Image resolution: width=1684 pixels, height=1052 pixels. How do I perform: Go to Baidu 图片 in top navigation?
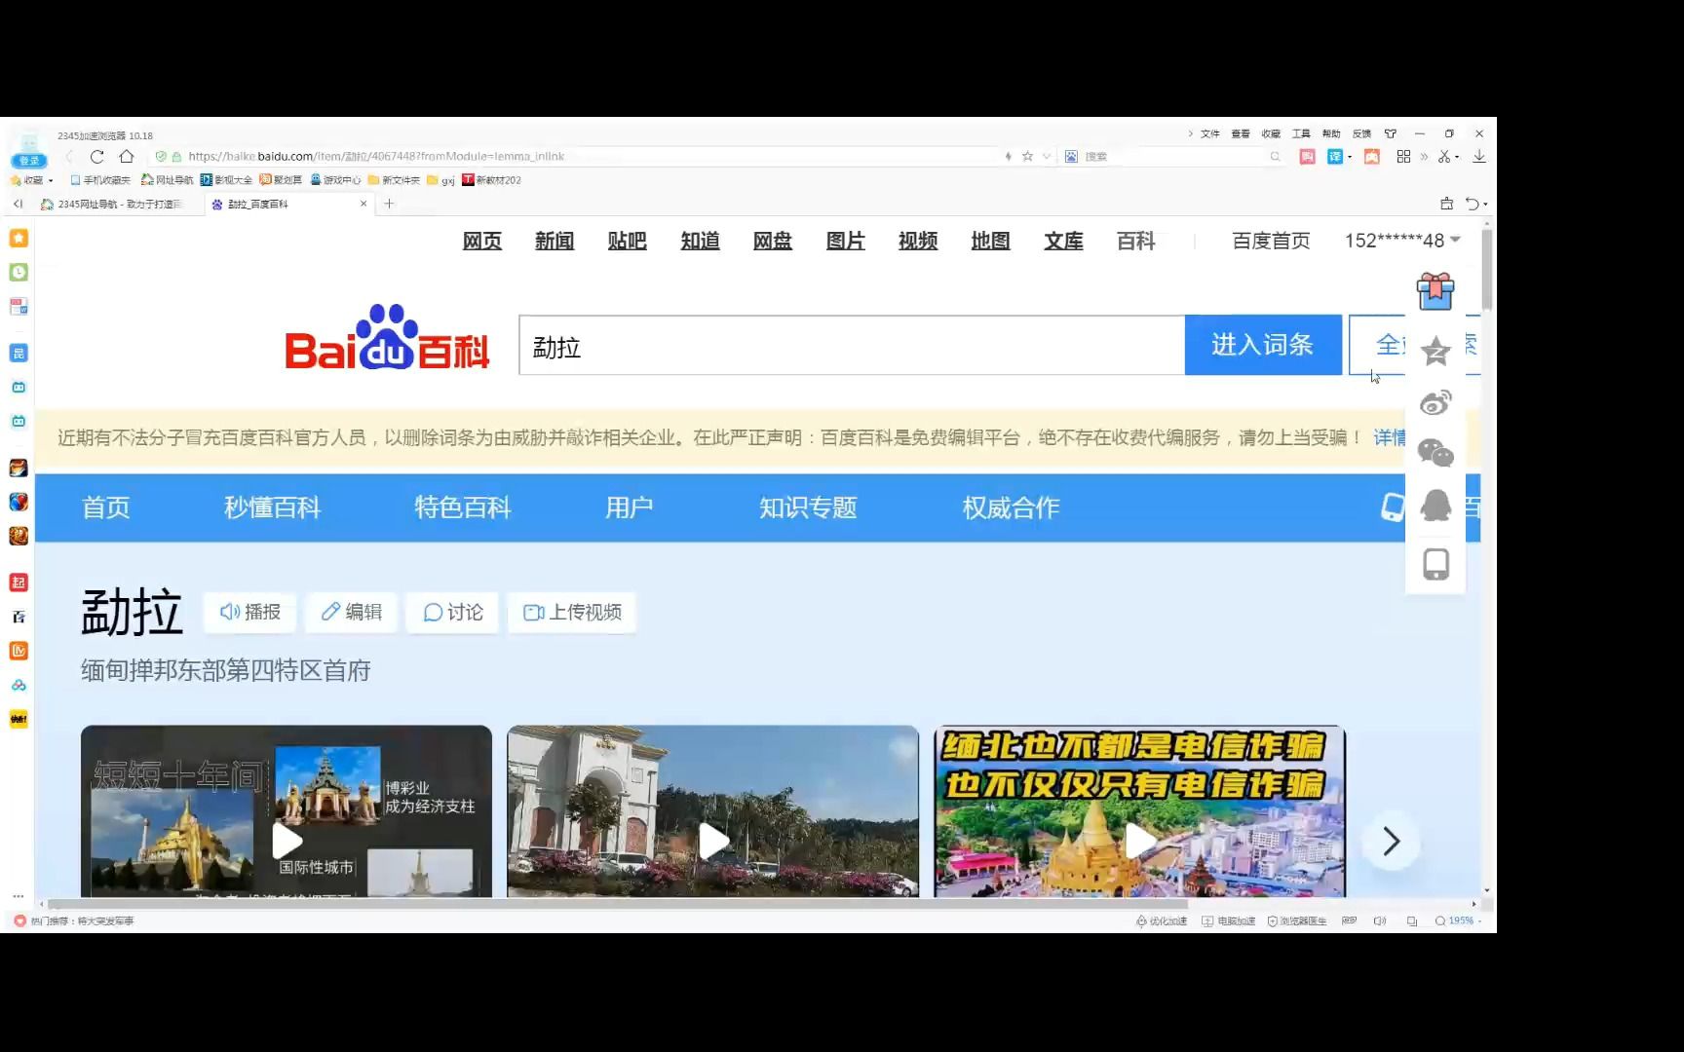pos(845,241)
